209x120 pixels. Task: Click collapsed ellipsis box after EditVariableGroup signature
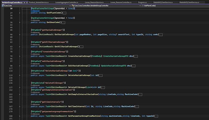pyautogui.click(x=134, y=66)
